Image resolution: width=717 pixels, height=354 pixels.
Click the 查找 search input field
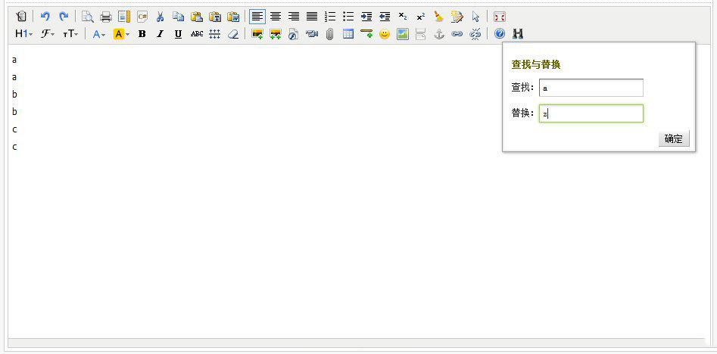[591, 88]
